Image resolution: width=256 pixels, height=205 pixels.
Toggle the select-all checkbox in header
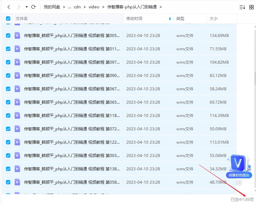point(8,18)
